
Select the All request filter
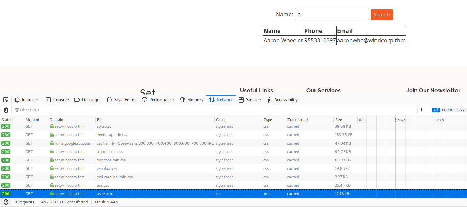436,110
